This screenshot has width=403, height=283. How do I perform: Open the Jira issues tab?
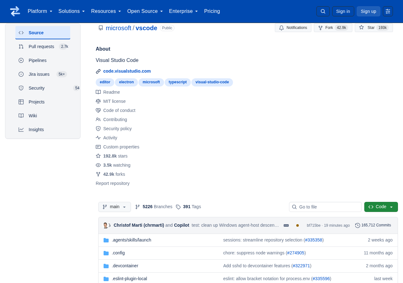[43, 74]
